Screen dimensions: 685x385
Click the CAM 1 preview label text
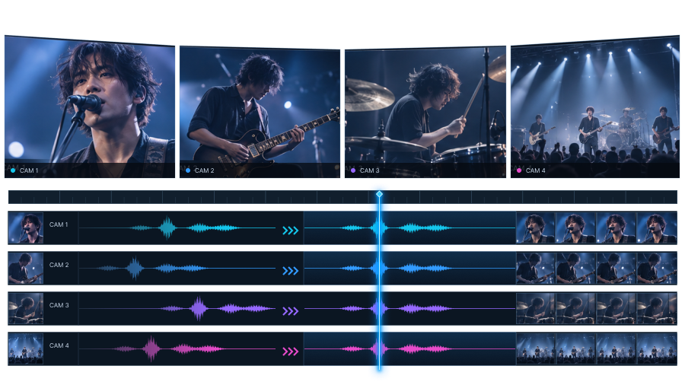point(29,170)
